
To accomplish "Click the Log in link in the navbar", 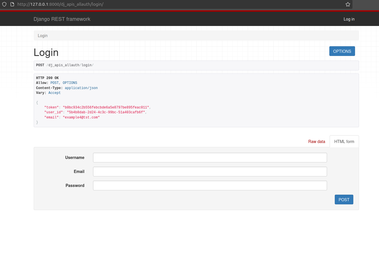I will tap(349, 19).
